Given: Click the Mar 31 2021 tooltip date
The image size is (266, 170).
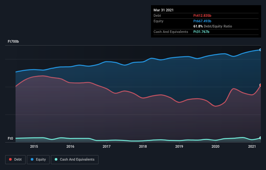Looking at the screenshot, I should (164, 10).
